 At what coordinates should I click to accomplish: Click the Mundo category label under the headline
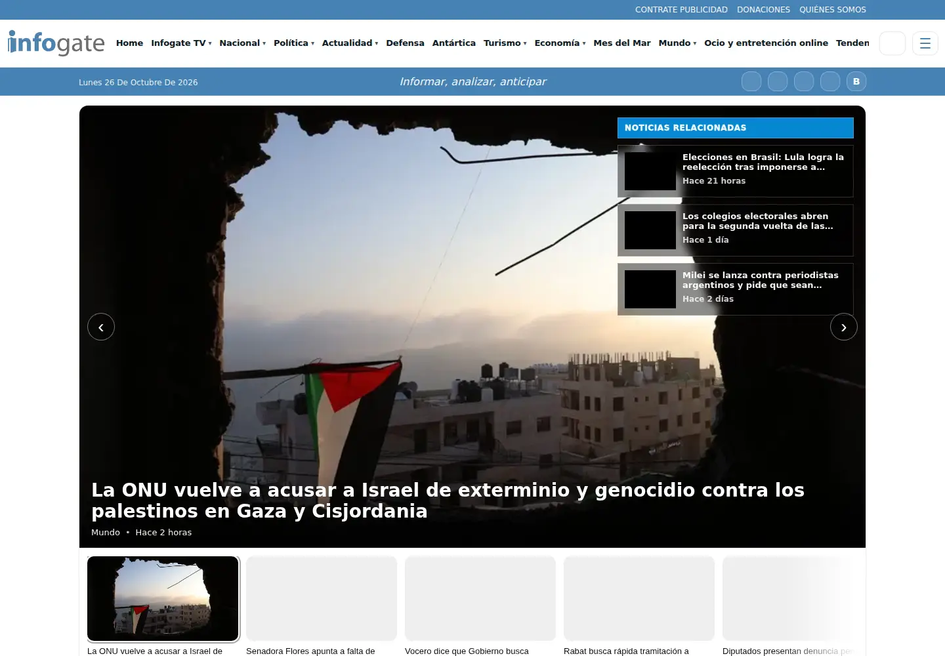point(106,533)
